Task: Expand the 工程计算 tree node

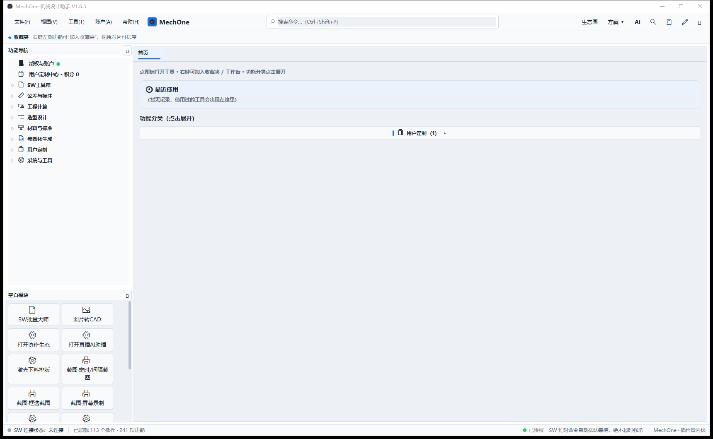Action: point(12,107)
